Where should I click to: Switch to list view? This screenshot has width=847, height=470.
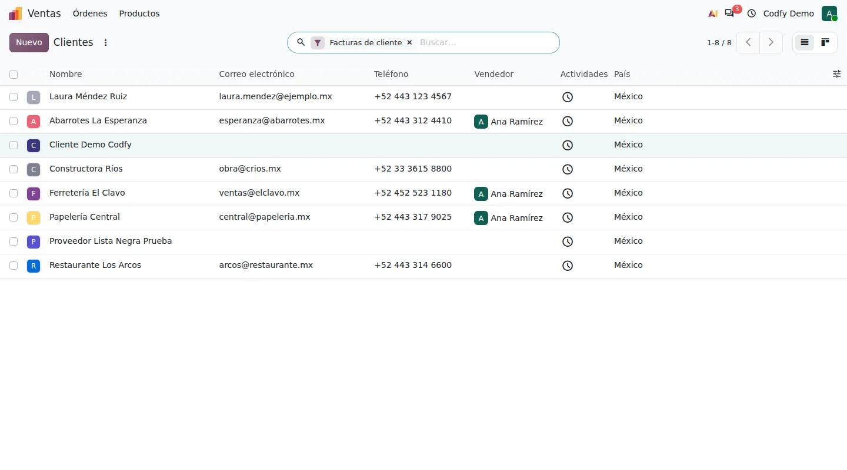(805, 42)
